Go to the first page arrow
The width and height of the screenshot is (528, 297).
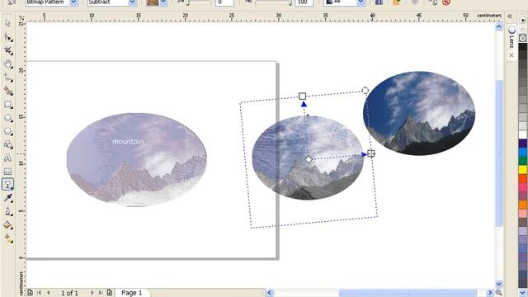39,293
